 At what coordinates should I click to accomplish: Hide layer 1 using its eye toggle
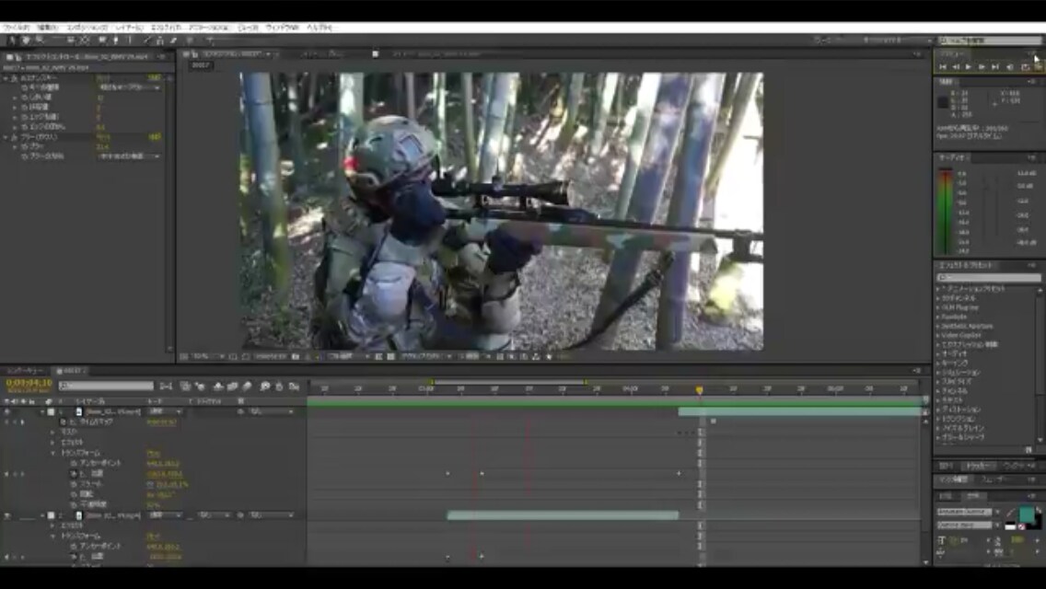(x=7, y=412)
